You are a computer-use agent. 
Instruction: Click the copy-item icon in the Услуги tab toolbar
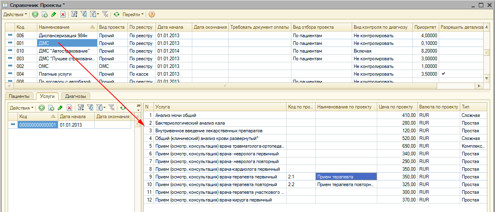click(x=51, y=108)
